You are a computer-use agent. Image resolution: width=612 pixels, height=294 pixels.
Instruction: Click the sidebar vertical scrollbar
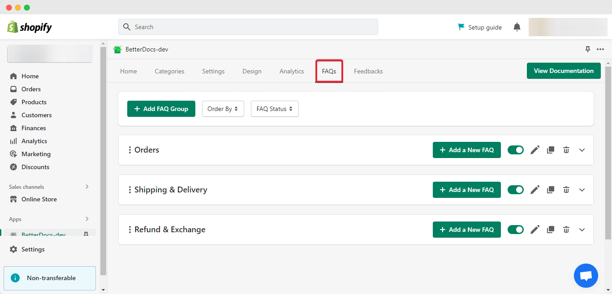[x=103, y=161]
